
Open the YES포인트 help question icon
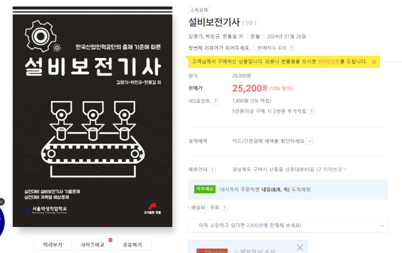pyautogui.click(x=215, y=101)
